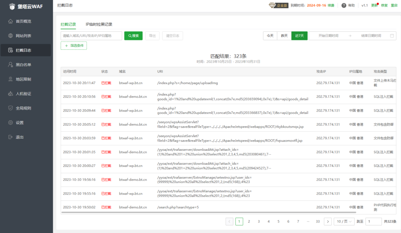Click the 结束日期时间 field
The width and height of the screenshot is (401, 233).
(371, 36)
